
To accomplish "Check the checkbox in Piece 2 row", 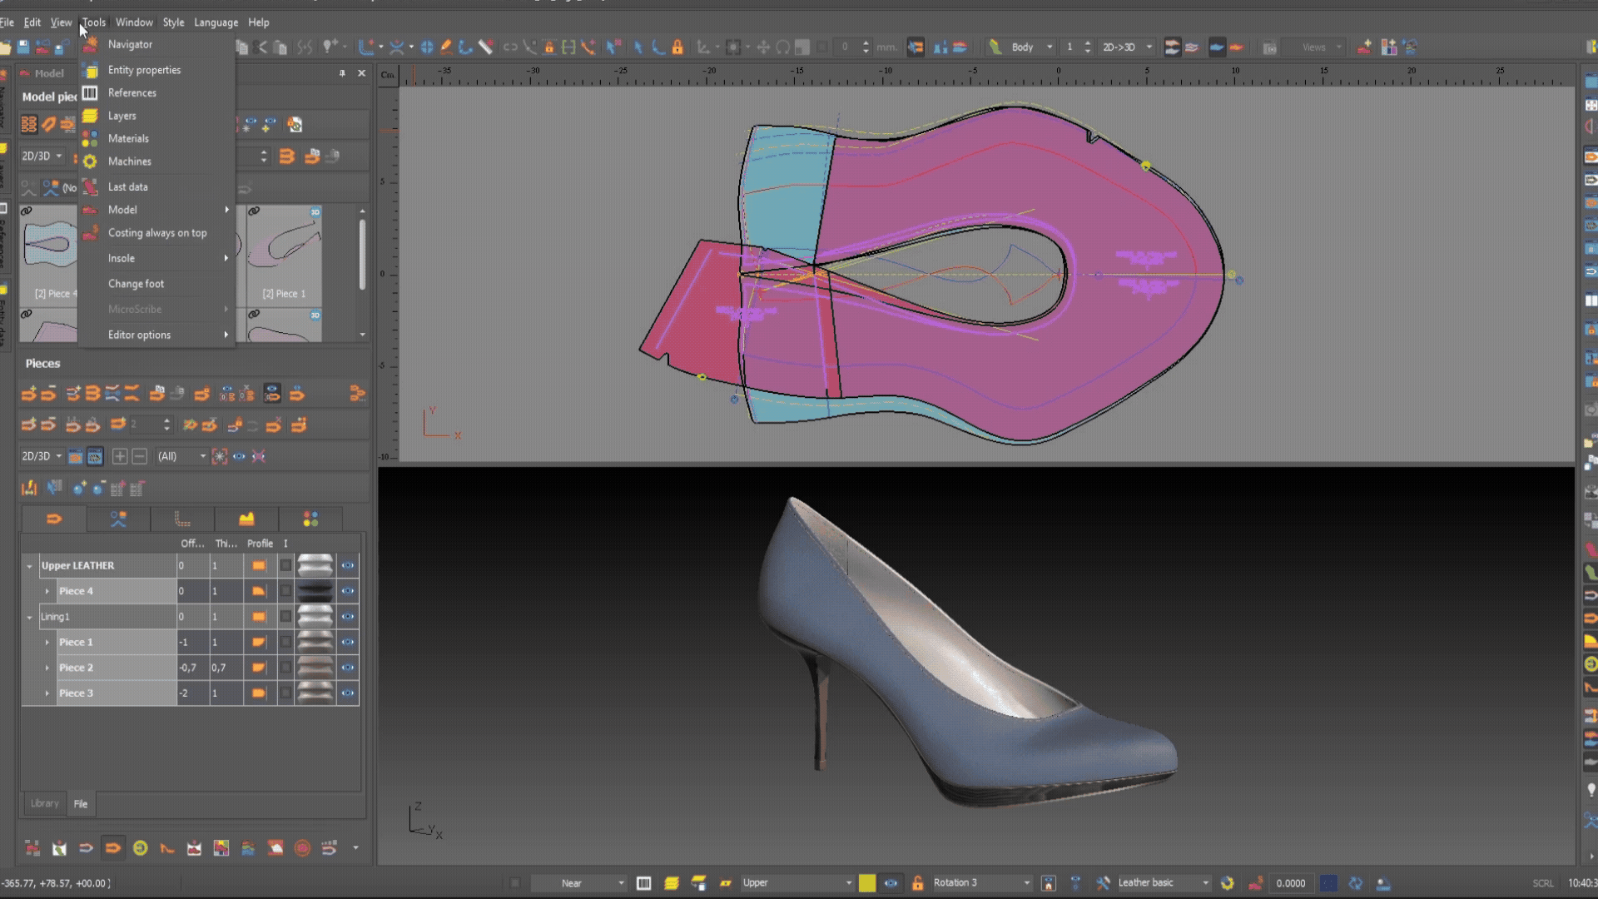I will (285, 668).
